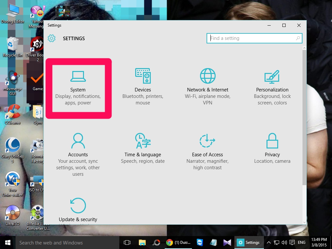
Task: Open TeamViewer from the taskbar
Action: click(199, 242)
